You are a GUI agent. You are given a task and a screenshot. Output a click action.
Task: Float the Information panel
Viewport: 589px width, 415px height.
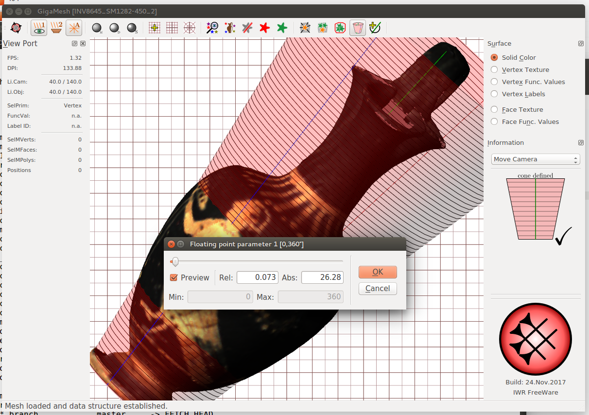pyautogui.click(x=581, y=143)
